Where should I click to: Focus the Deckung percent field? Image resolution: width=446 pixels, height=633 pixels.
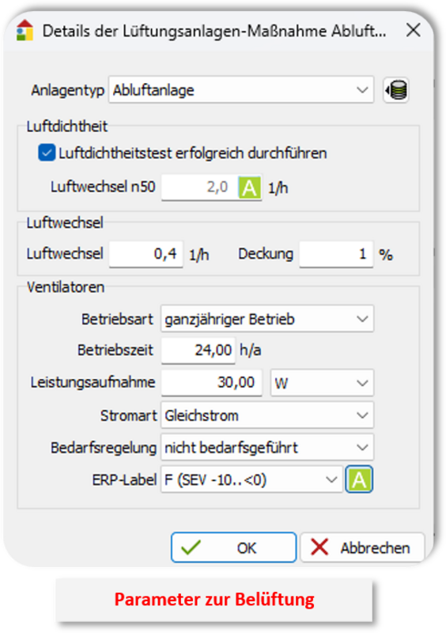(336, 254)
